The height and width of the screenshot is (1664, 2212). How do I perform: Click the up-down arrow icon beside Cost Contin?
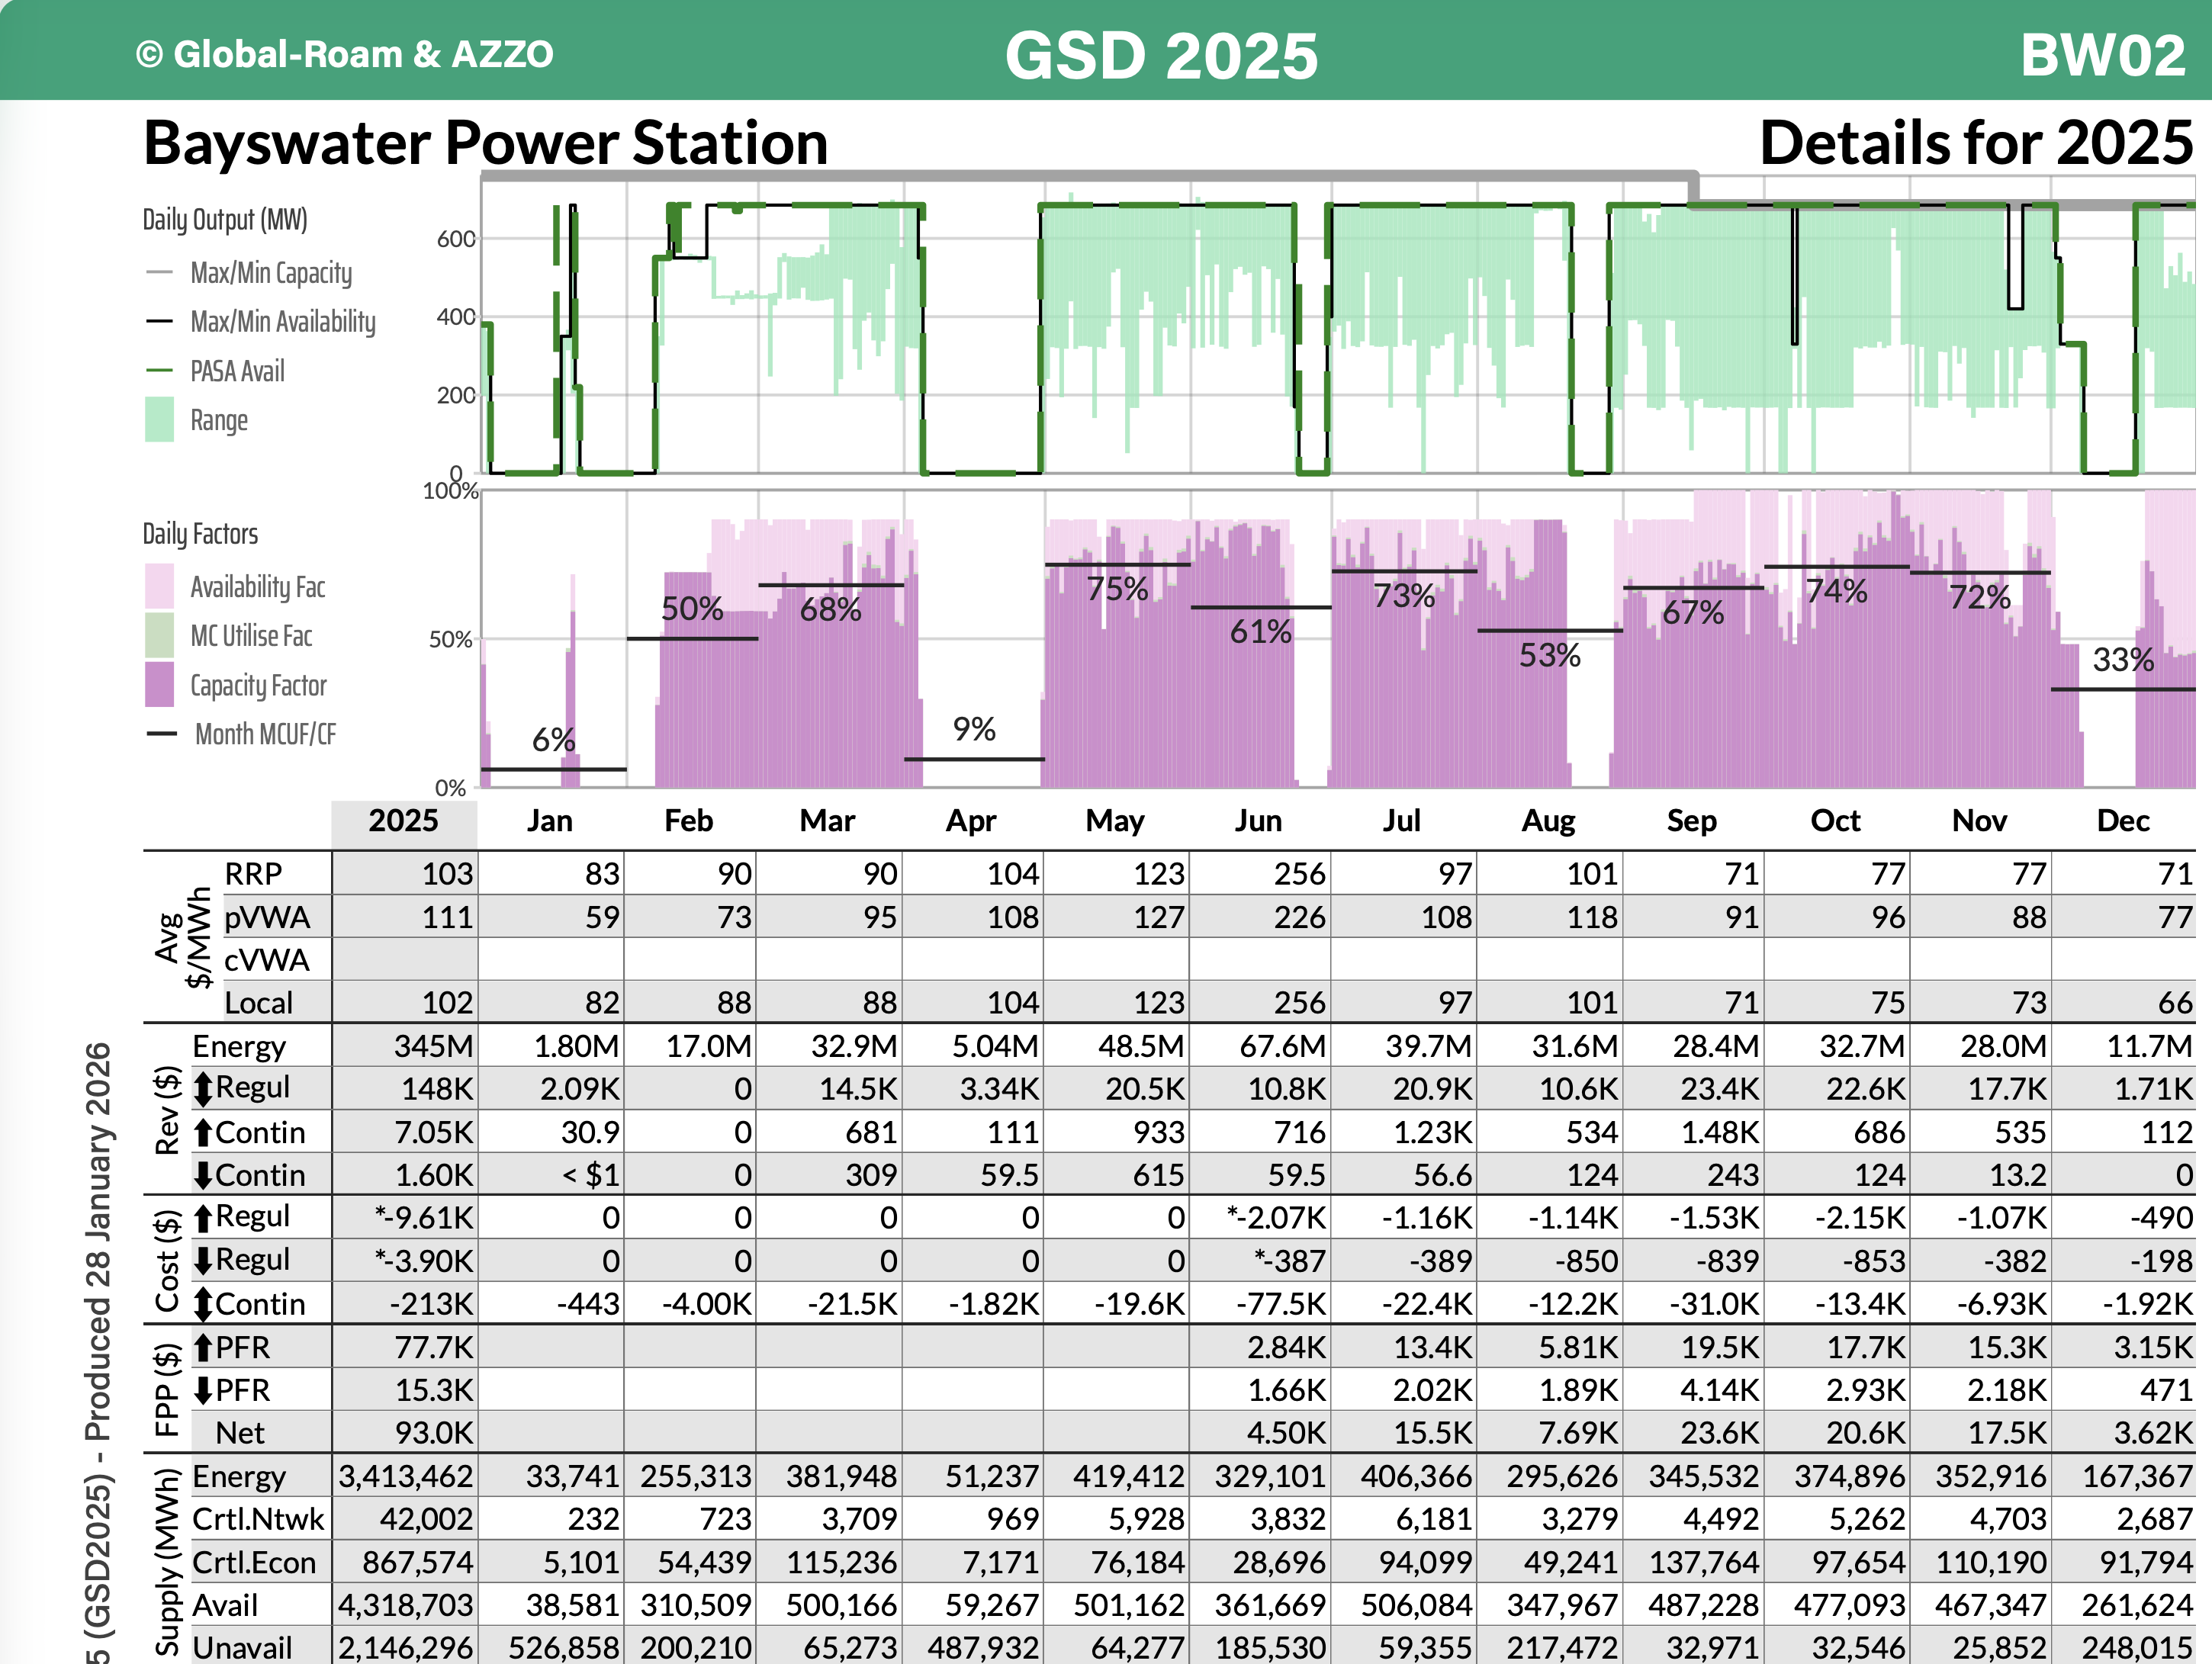pyautogui.click(x=203, y=1304)
